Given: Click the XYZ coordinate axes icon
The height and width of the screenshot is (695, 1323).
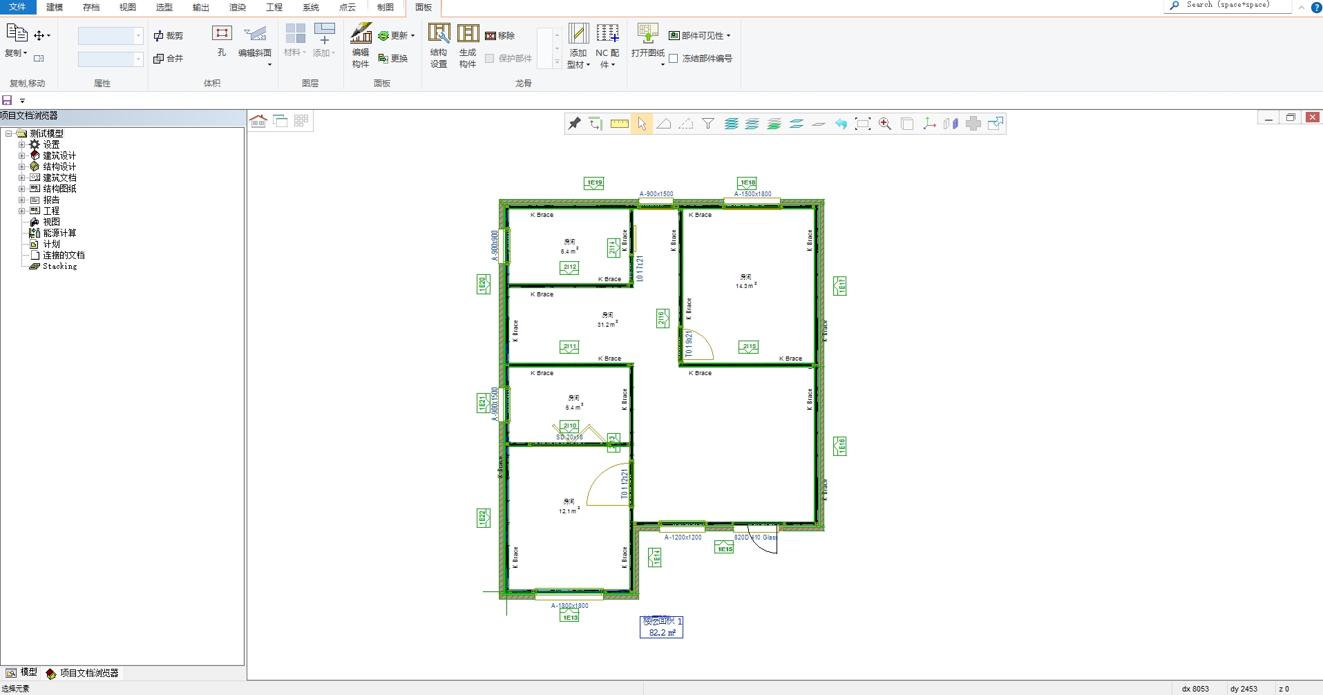Looking at the screenshot, I should (x=929, y=124).
